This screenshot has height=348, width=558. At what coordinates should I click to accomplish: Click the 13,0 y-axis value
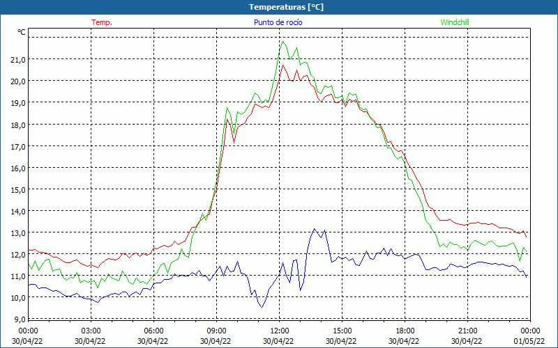(x=18, y=233)
